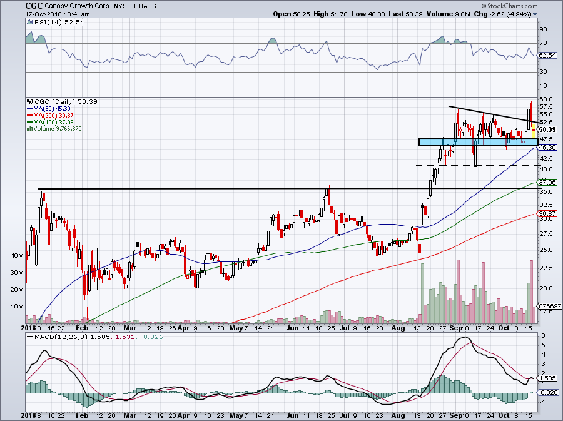Click the 22.5 price scale label

[x=545, y=268]
